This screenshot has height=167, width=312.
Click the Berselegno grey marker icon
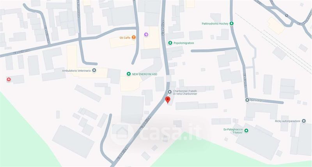point(247,100)
